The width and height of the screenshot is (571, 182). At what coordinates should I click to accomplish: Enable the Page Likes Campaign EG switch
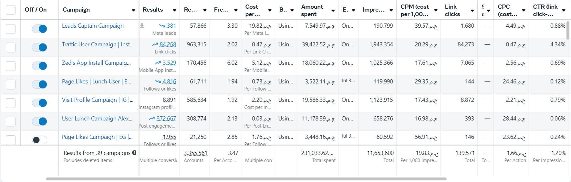tap(39, 140)
